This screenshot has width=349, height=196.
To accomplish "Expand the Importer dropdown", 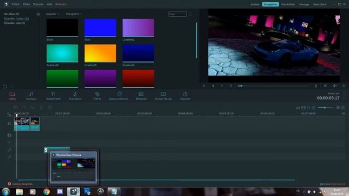I will tap(52, 14).
